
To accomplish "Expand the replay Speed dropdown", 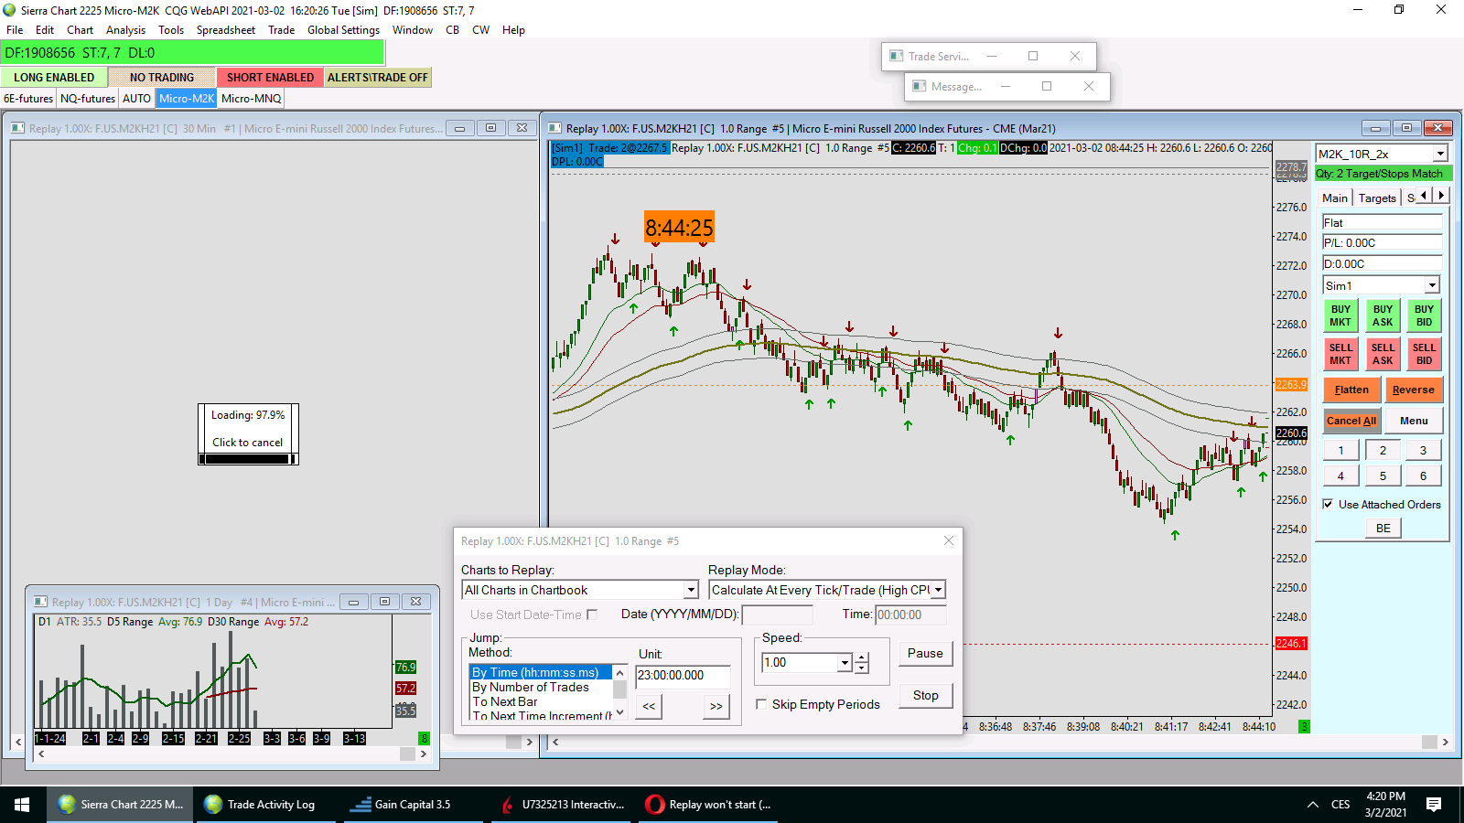I will click(845, 662).
